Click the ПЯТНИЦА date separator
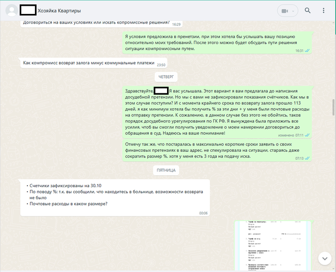The width and height of the screenshot is (336, 272). (167, 170)
